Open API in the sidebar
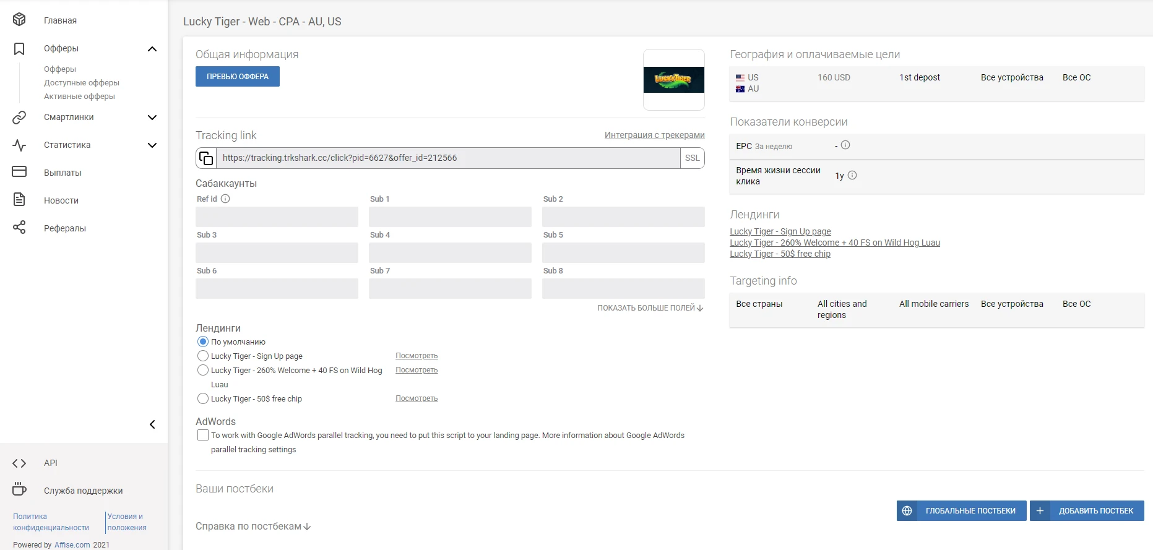This screenshot has width=1153, height=550. pyautogui.click(x=51, y=463)
